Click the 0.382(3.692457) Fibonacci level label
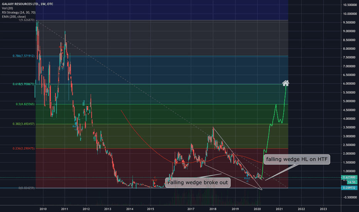Screen dimensions: 359x212 point(23,124)
